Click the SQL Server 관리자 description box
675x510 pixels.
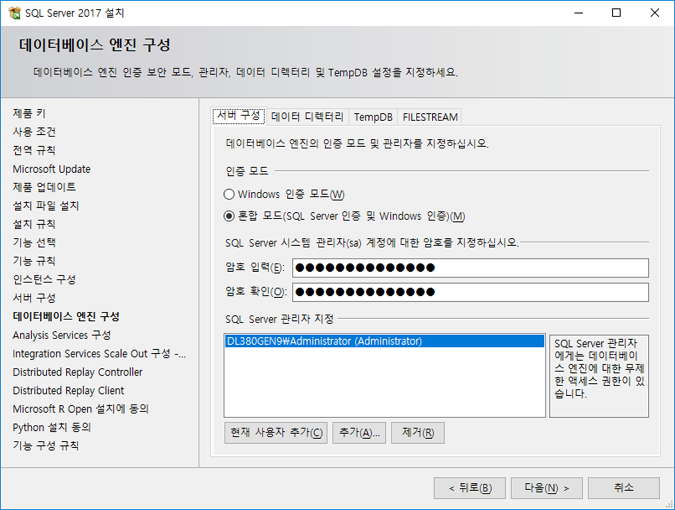599,376
